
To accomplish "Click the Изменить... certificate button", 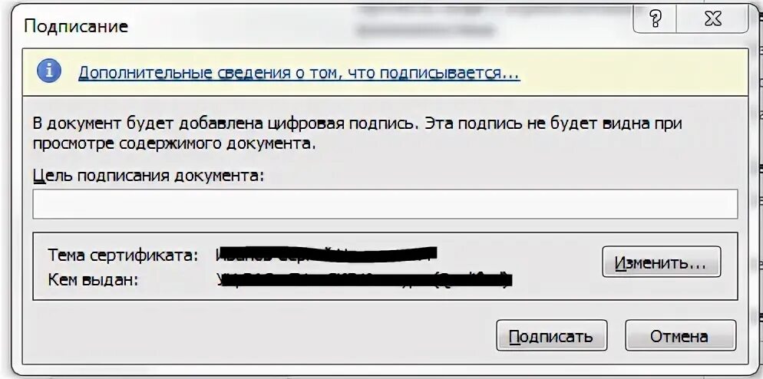I will point(662,262).
